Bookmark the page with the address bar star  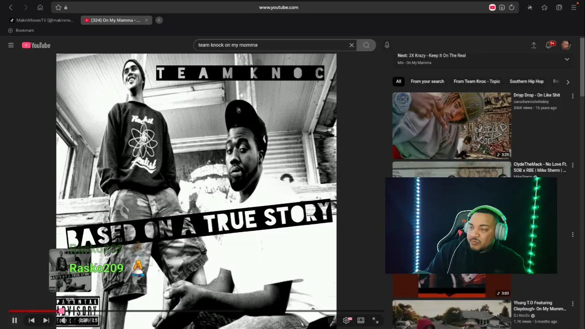point(58,7)
